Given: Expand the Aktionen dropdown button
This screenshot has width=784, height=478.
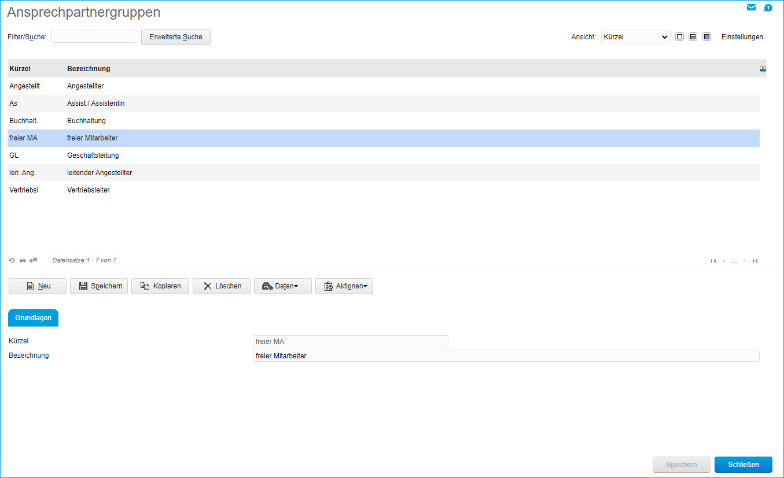Looking at the screenshot, I should tap(344, 286).
